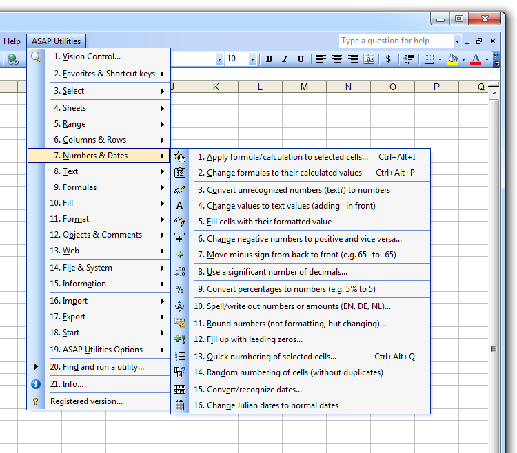Click the Round numbers icon
Screen dimensions: 517x453
pyautogui.click(x=180, y=324)
